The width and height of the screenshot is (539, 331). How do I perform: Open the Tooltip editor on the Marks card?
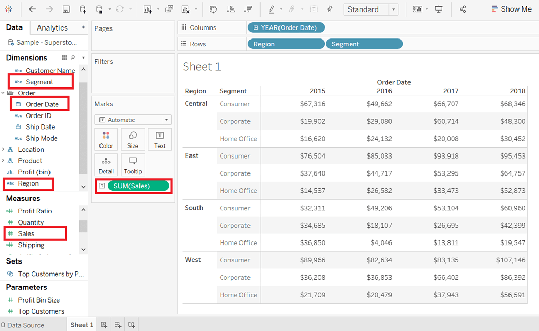(133, 164)
